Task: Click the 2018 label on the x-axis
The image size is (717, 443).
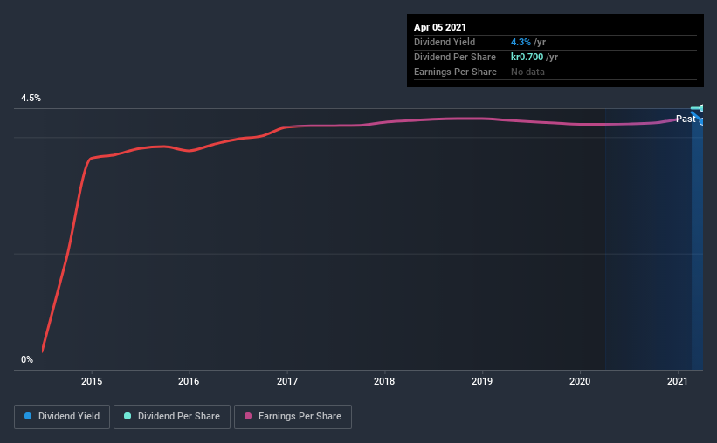Action: pyautogui.click(x=384, y=381)
